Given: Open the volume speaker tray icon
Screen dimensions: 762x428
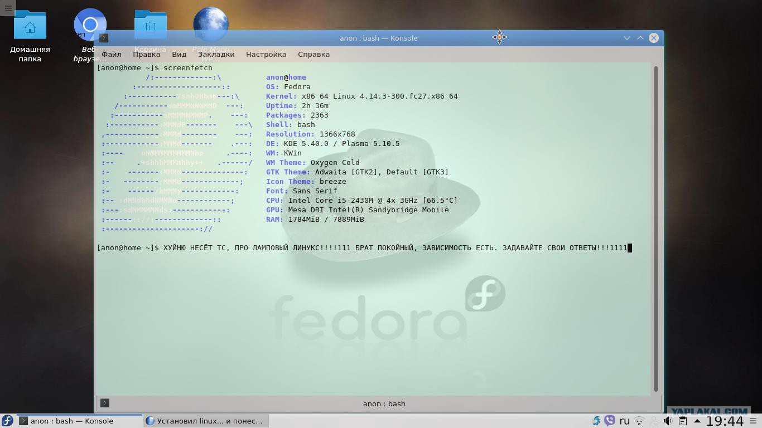Looking at the screenshot, I should 668,421.
